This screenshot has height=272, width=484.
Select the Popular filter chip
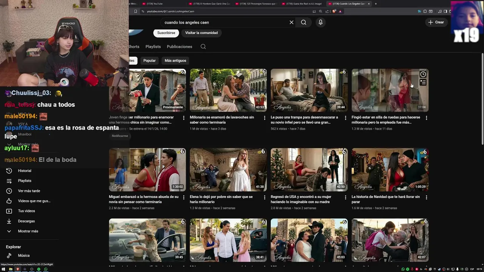tap(149, 60)
